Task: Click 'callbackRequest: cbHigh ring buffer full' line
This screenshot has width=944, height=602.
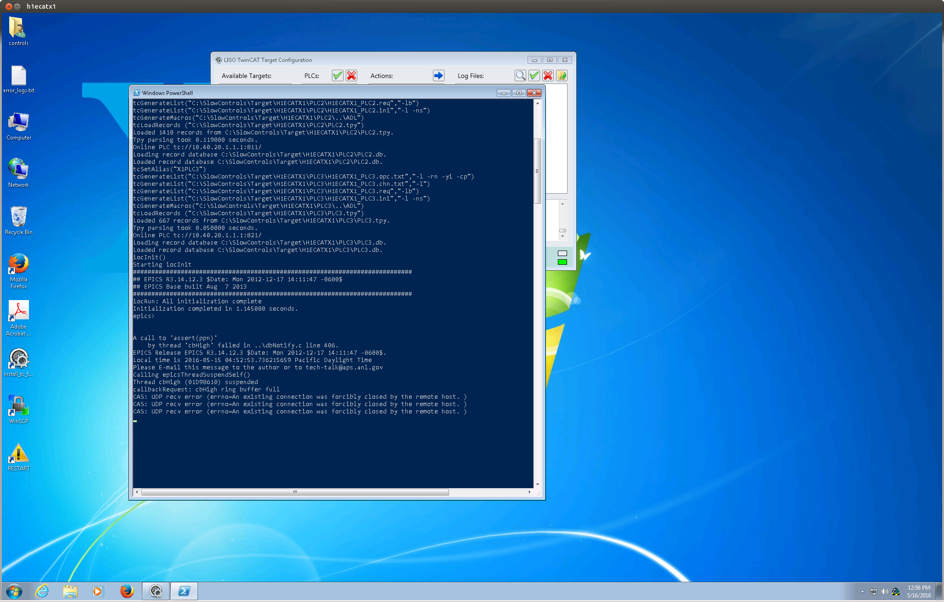Action: click(207, 390)
